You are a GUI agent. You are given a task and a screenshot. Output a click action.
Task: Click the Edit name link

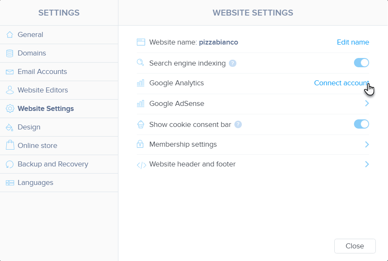point(353,42)
